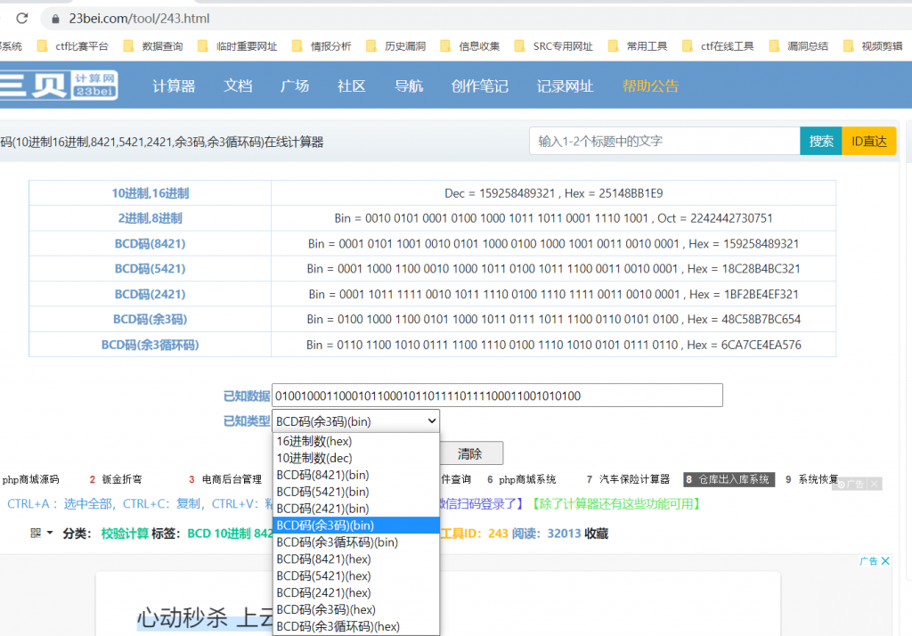Open the 帮助公告 nav item
The width and height of the screenshot is (912, 636).
click(x=650, y=86)
